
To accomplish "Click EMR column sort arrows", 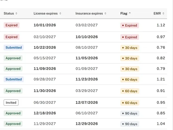I will (x=163, y=14).
